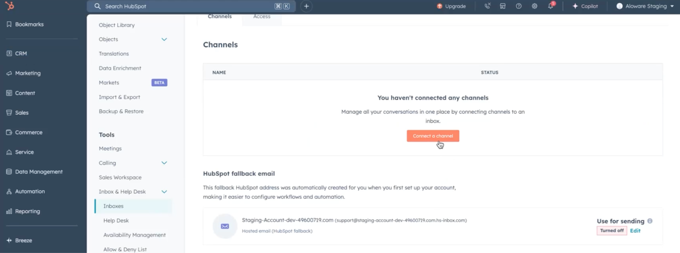The width and height of the screenshot is (680, 253).
Task: Expand the Objects section chevron
Action: (x=164, y=39)
